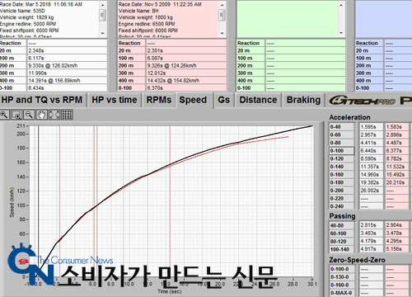Click the scroll-up arrow of BH run info

pos(222,5)
